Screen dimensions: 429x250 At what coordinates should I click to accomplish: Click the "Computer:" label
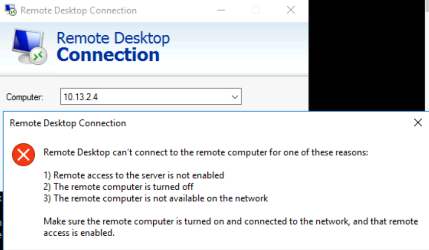[x=25, y=97]
